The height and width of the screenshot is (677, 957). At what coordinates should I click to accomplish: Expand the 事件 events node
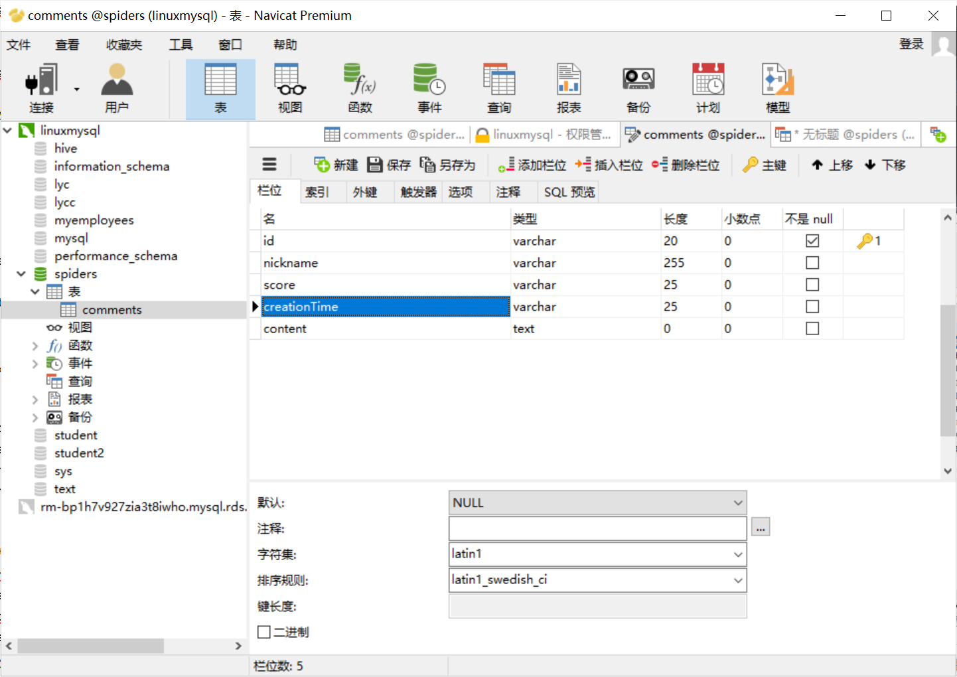click(35, 363)
